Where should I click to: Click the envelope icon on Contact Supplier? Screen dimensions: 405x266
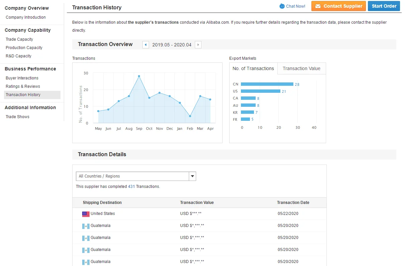(x=318, y=6)
